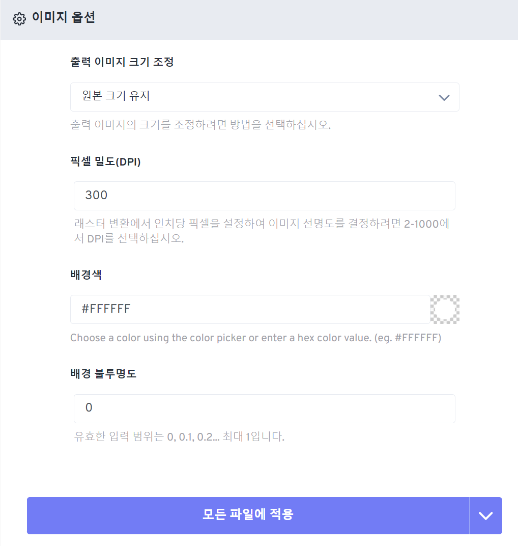Expand the 모든 파일에 적용 button options chevron
Viewport: 518px width, 546px height.
(485, 515)
